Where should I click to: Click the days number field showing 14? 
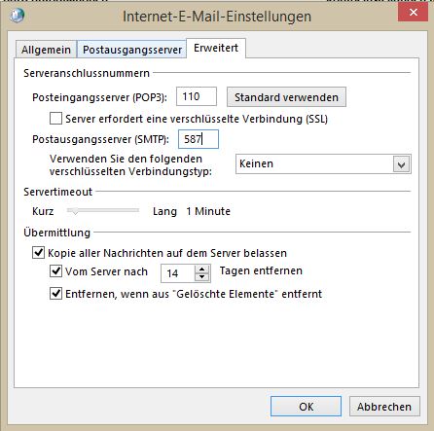pos(178,273)
